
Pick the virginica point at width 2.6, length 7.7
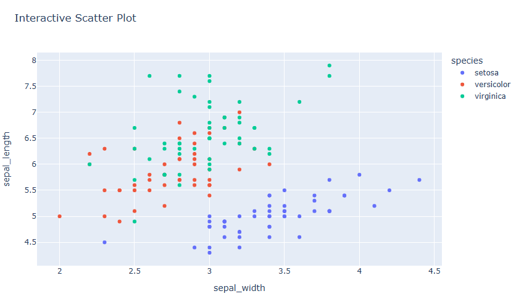tap(149, 76)
